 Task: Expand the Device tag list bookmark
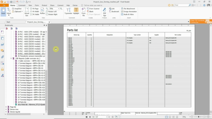6,112
